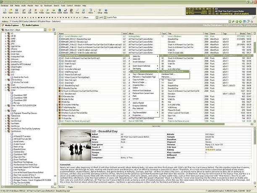Click the blue layout icon right of address bar
Viewport: 257px width, 193px height.
[x=244, y=21]
